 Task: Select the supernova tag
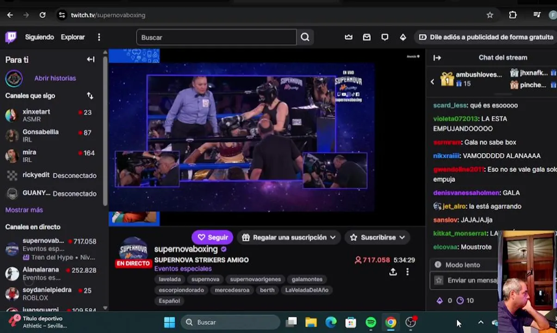[x=205, y=279]
